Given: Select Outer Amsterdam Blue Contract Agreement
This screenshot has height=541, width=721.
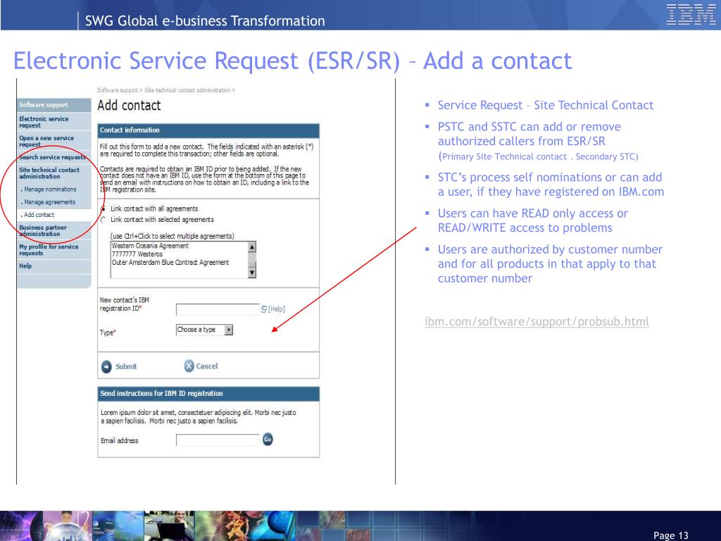Looking at the screenshot, I should [x=170, y=263].
